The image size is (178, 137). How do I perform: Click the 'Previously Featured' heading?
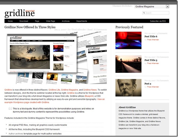click(x=129, y=27)
